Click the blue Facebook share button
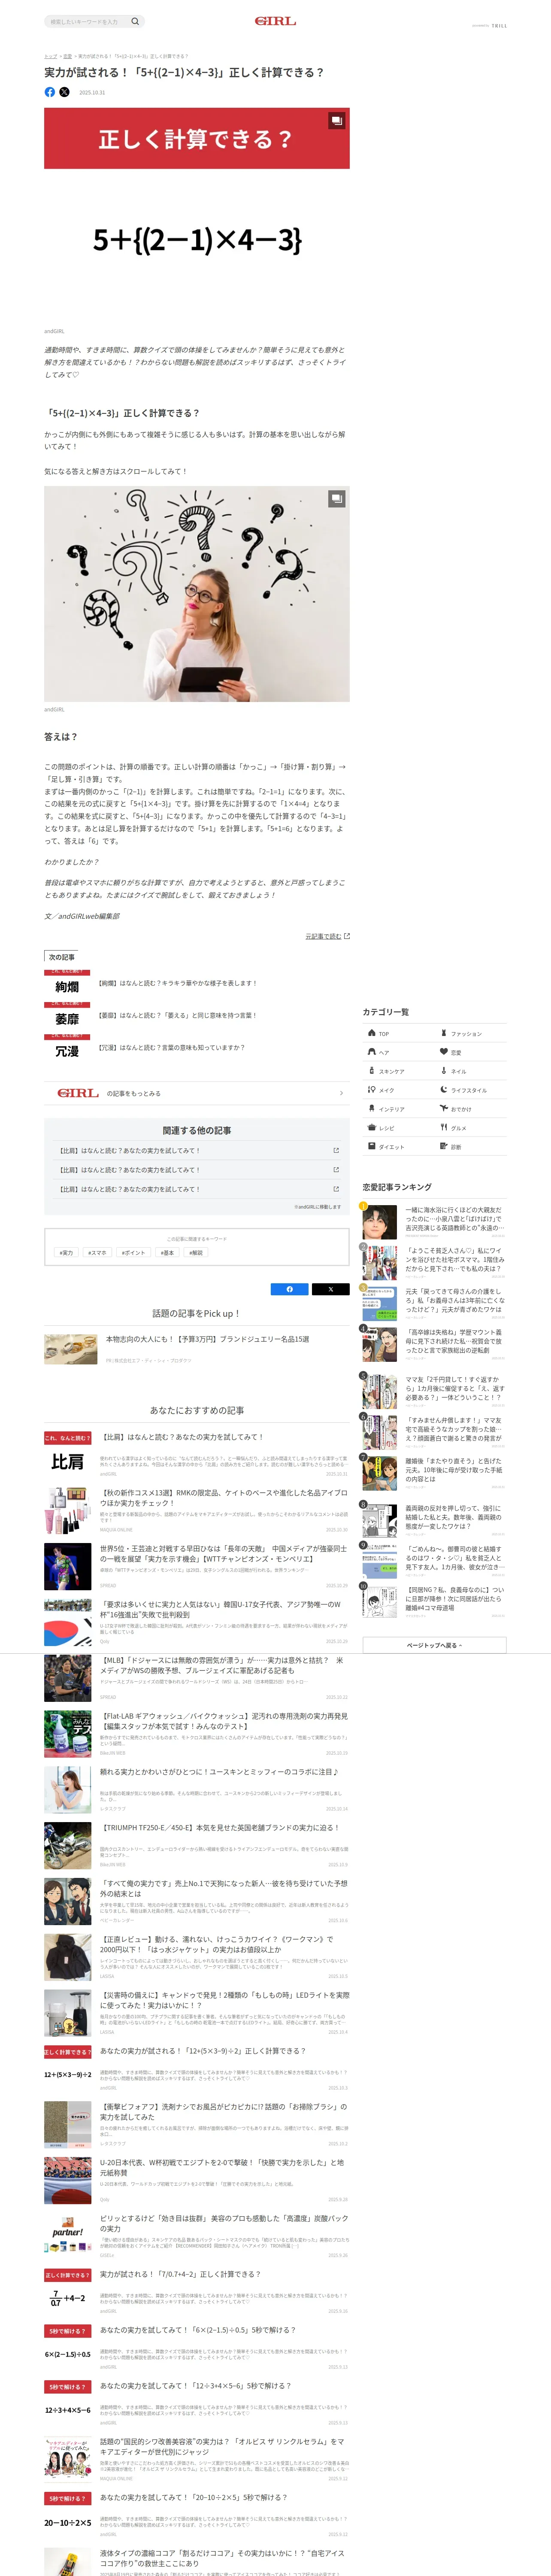This screenshot has height=2576, width=551. 290,1289
